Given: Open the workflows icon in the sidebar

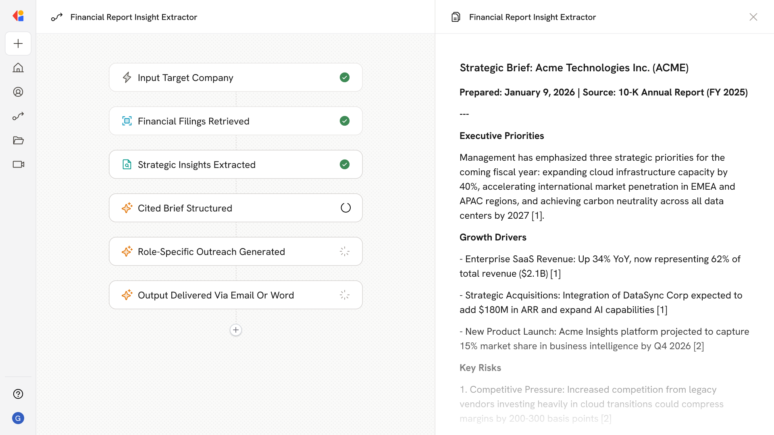Looking at the screenshot, I should coord(18,116).
